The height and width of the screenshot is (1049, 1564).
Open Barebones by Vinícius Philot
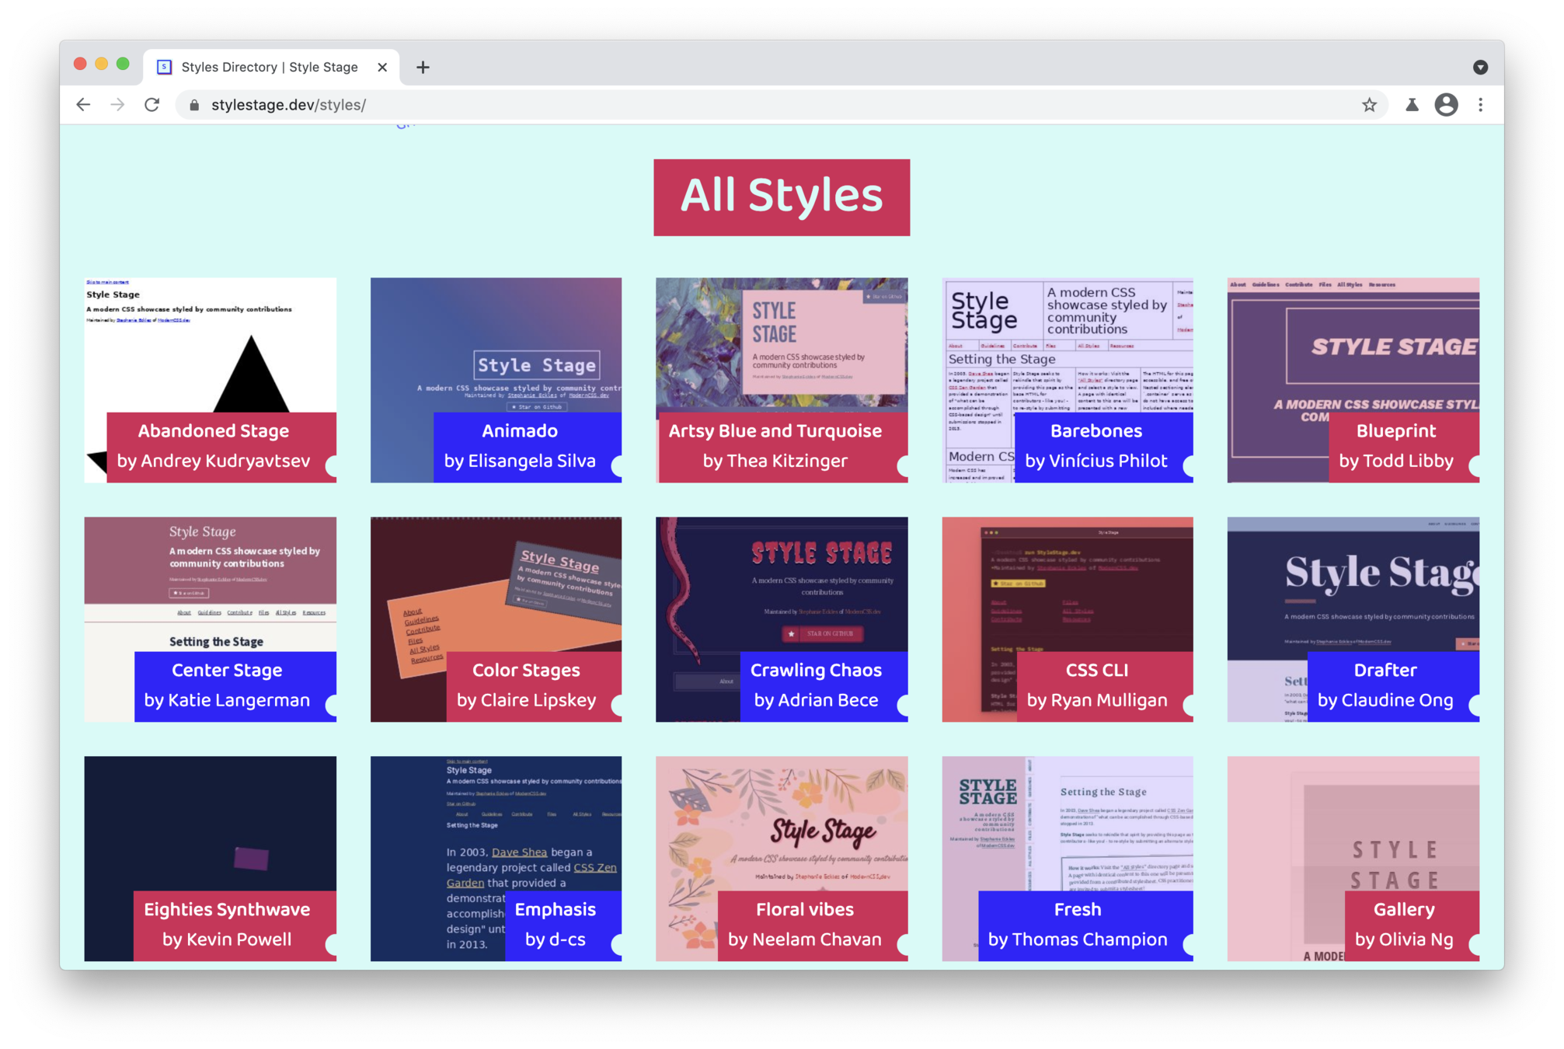coord(1095,446)
